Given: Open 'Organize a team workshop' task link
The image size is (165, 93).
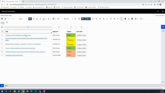Looking at the screenshot, I should pos(18,35).
